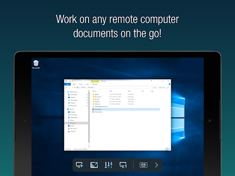Show the on-screen keyboard icon
Viewport: 235px width, 176px height.
(x=143, y=165)
